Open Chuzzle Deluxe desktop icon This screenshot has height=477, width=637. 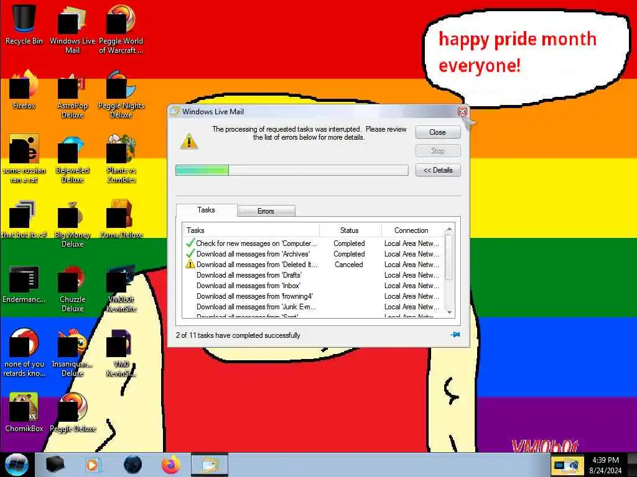pyautogui.click(x=72, y=288)
